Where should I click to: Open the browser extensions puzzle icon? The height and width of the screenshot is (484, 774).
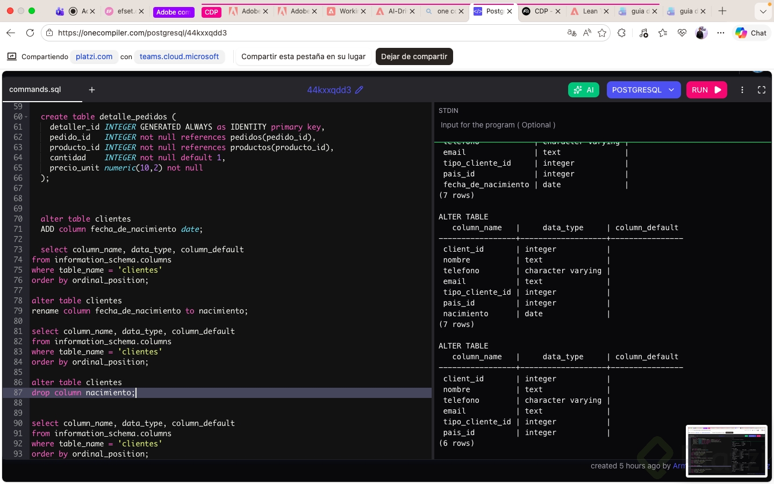tap(622, 33)
